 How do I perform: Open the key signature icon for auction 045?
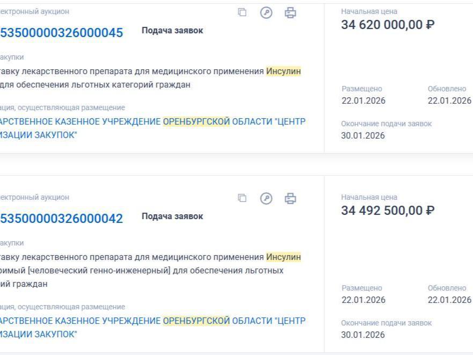266,12
